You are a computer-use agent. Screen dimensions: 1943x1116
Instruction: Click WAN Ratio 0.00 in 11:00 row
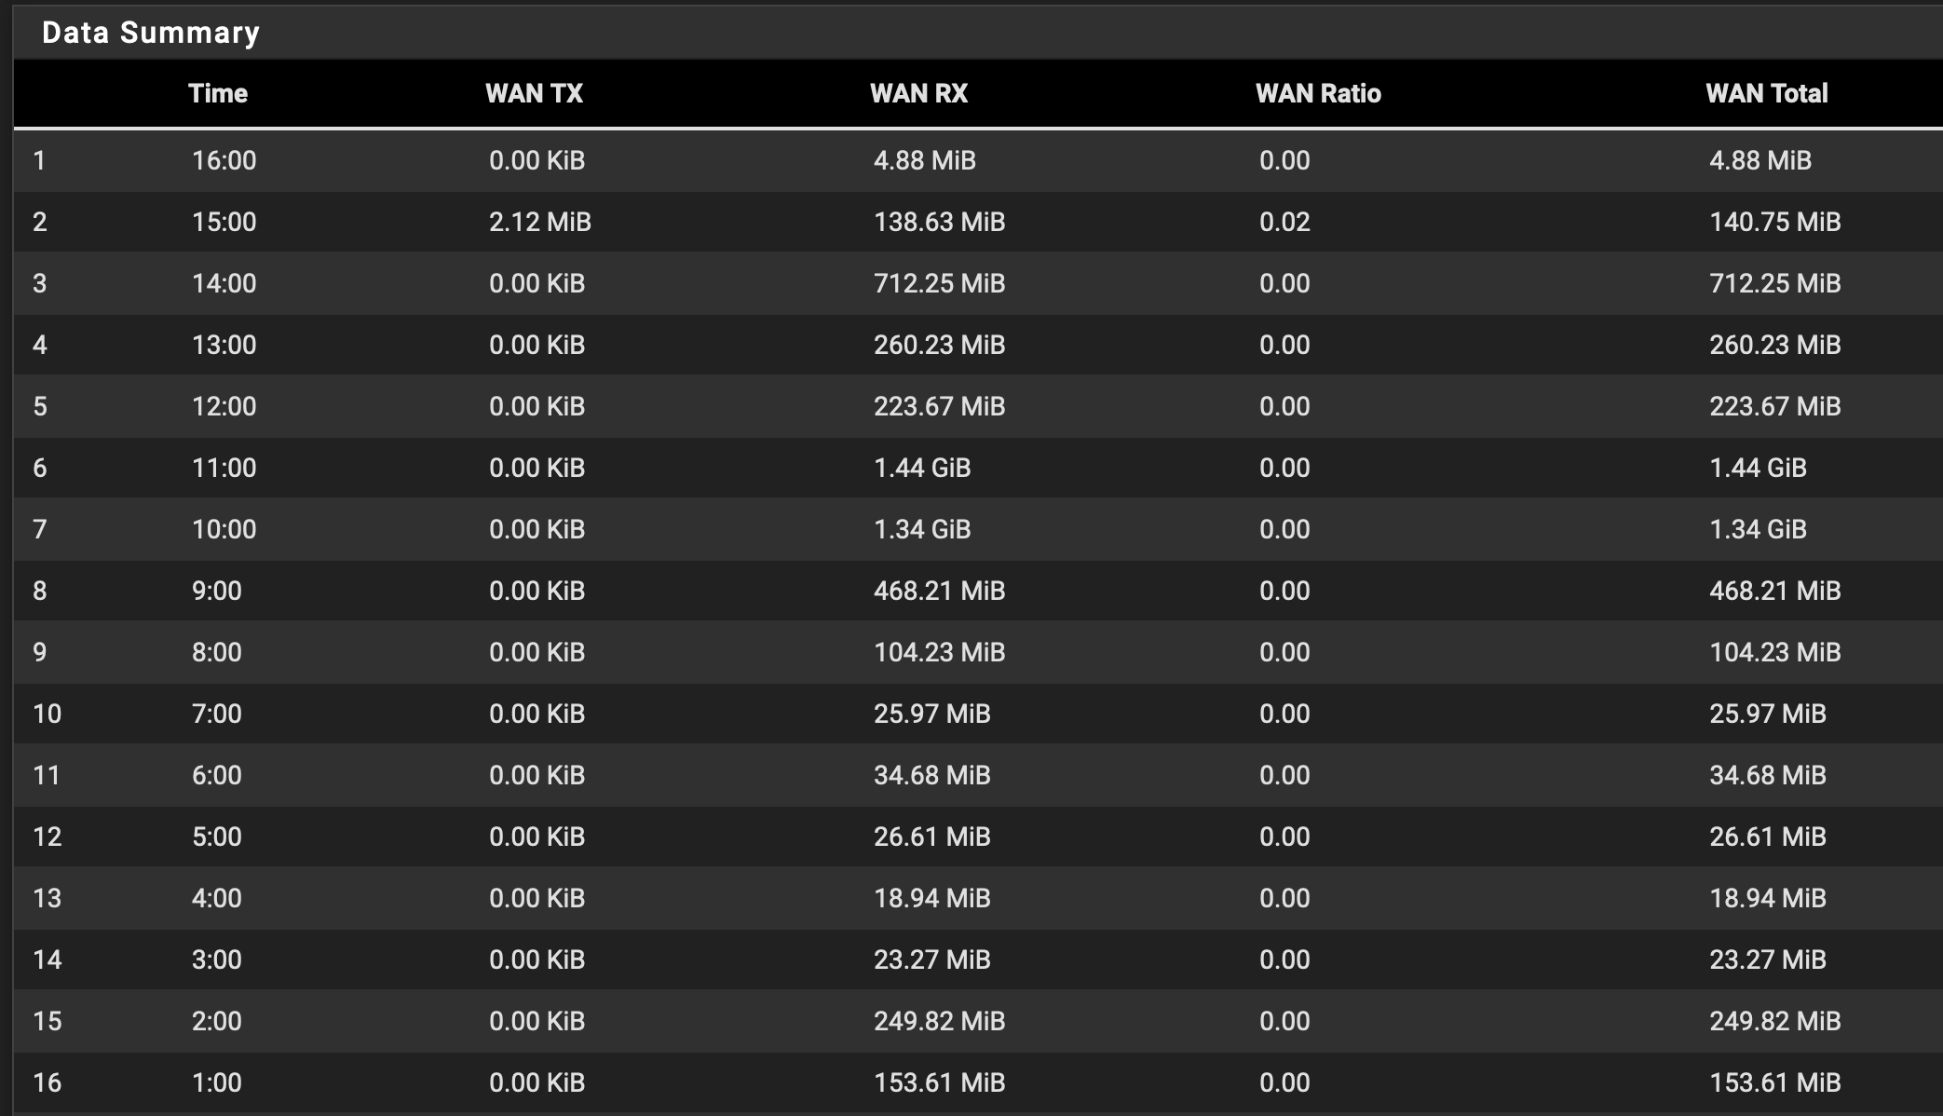point(1284,468)
